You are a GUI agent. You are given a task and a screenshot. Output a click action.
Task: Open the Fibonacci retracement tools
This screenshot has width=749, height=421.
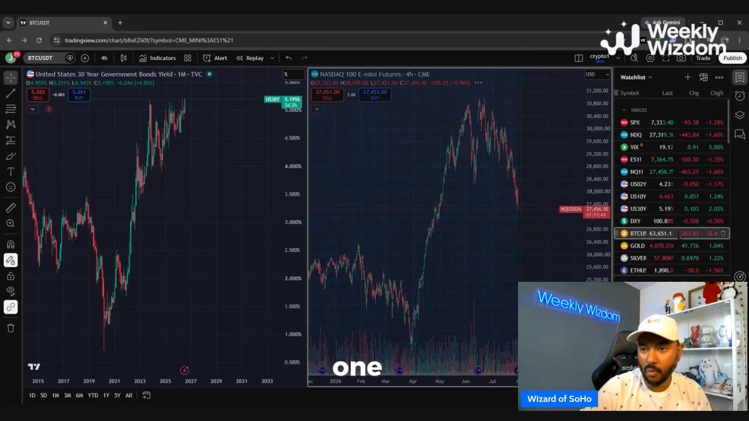11,109
